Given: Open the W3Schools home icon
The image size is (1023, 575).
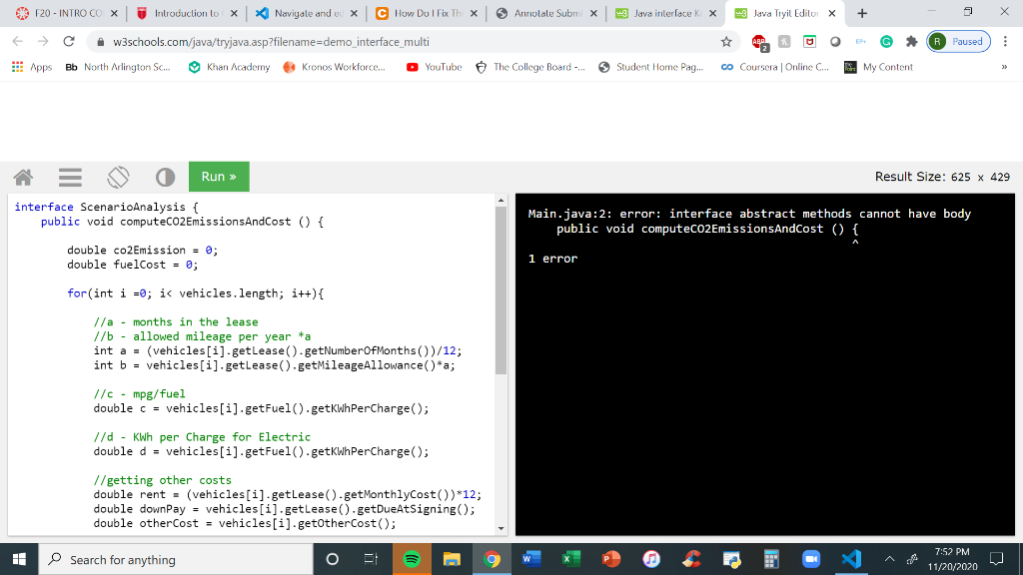Looking at the screenshot, I should (x=24, y=177).
